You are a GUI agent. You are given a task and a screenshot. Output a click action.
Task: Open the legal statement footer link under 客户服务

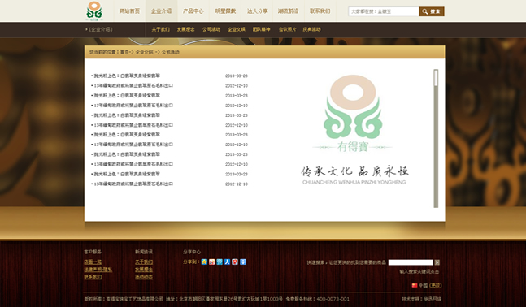(x=98, y=270)
